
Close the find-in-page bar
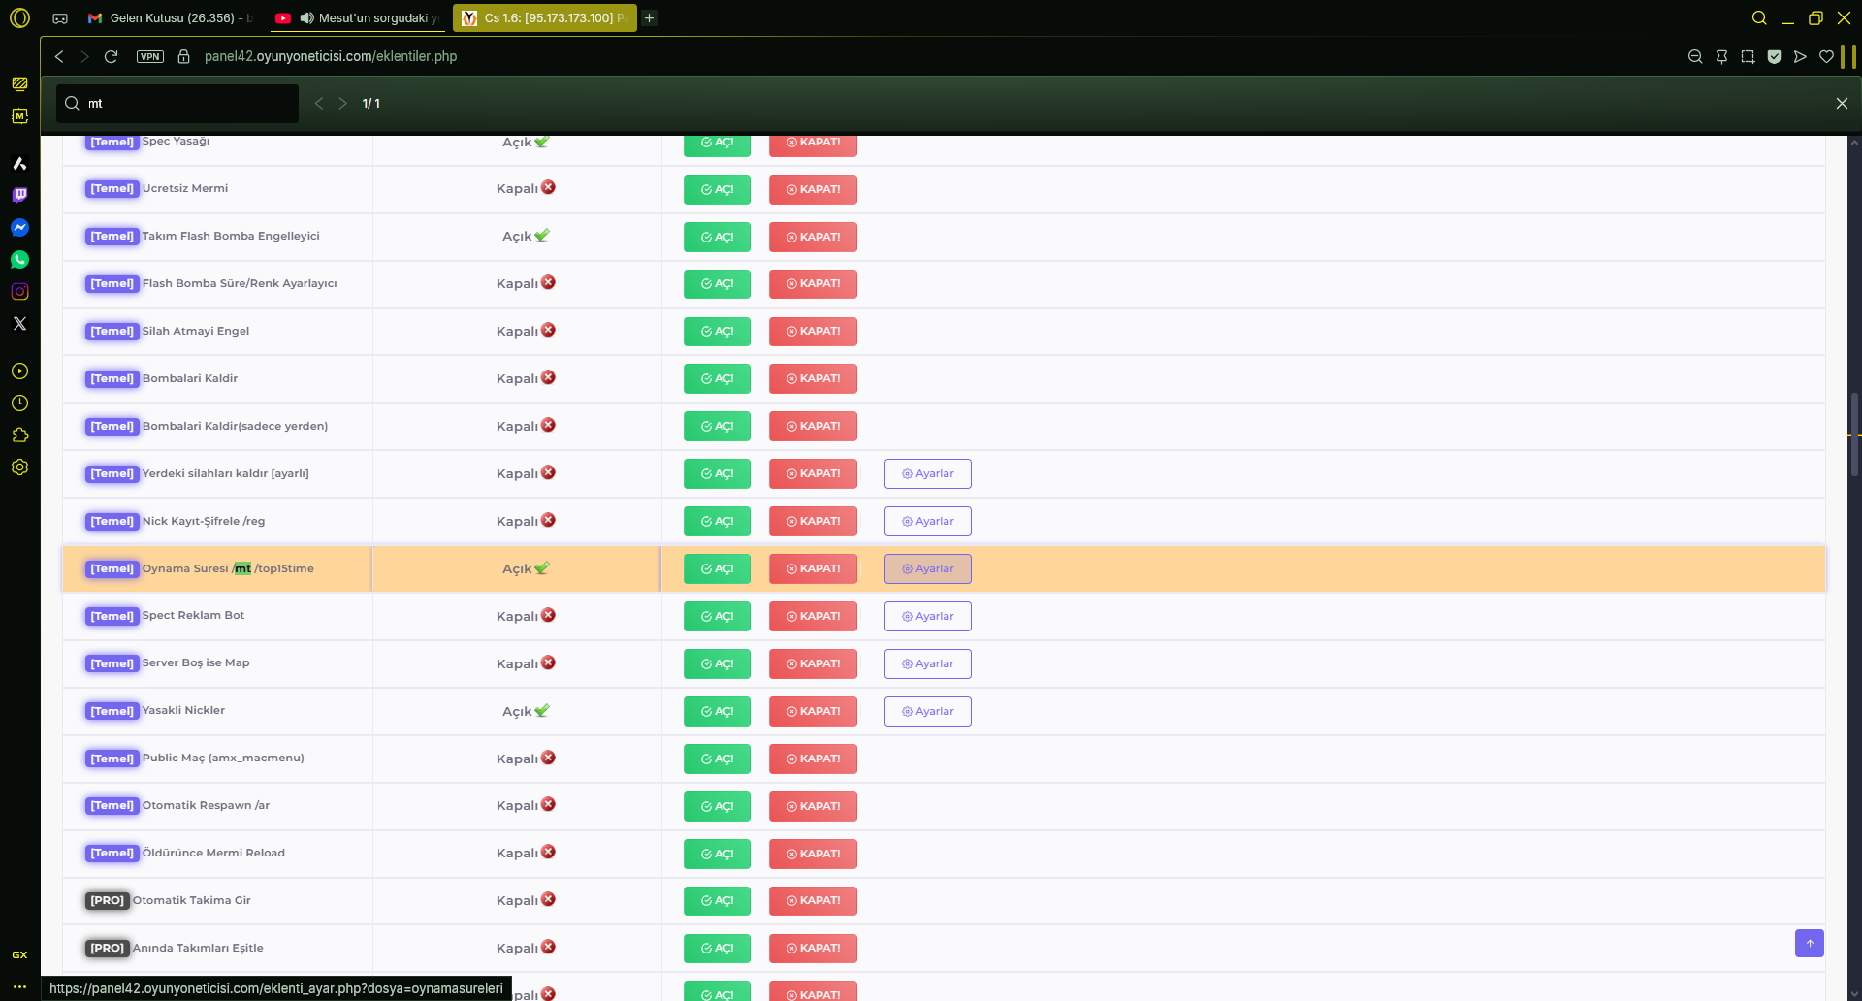point(1842,103)
